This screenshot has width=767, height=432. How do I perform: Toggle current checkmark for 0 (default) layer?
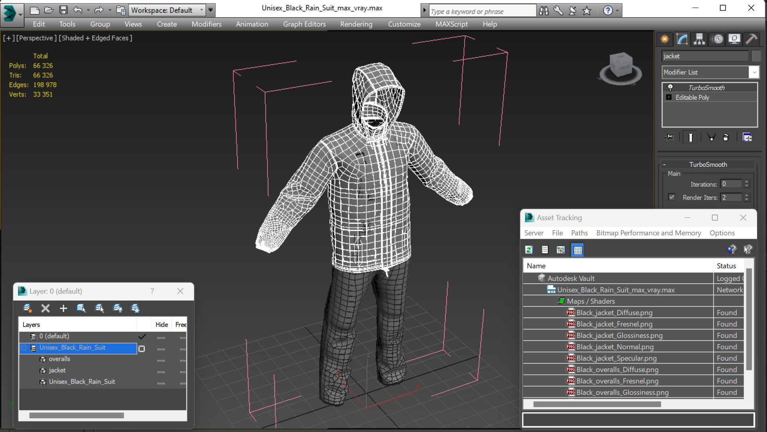142,336
